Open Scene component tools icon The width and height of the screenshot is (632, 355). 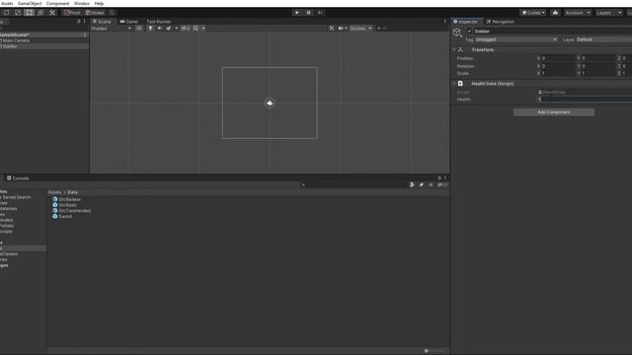click(x=332, y=29)
